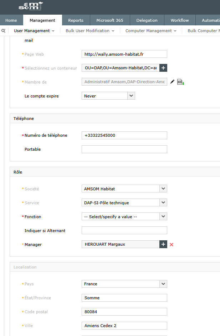Go to Delegation tab
The width and height of the screenshot is (220, 336).
[x=147, y=20]
